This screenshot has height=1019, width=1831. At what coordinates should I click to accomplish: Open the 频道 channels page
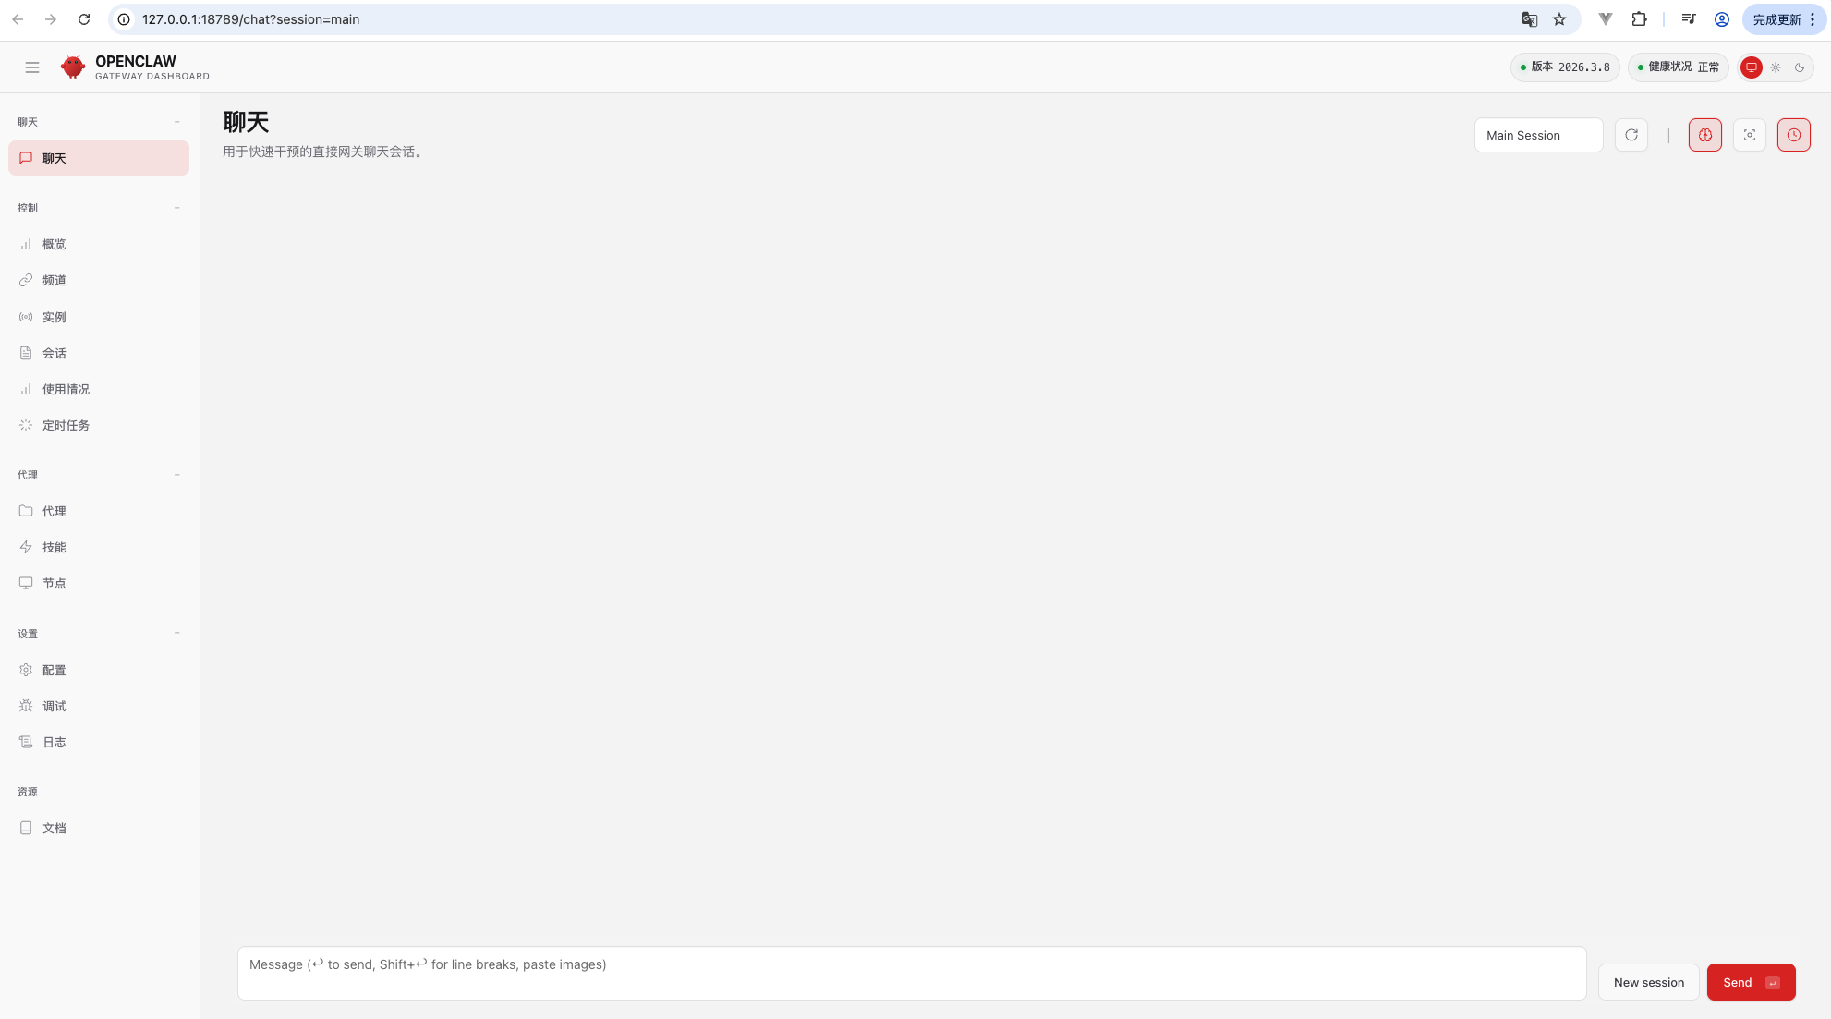[x=99, y=280]
